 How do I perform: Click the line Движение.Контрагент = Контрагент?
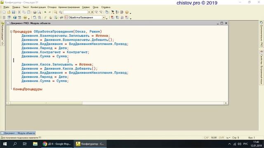(55, 52)
